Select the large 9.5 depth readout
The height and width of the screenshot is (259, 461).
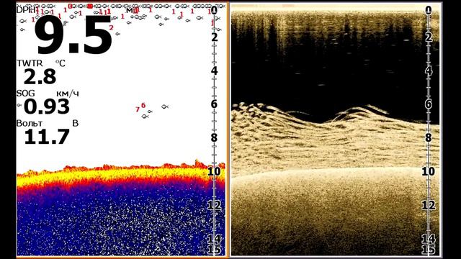(74, 35)
